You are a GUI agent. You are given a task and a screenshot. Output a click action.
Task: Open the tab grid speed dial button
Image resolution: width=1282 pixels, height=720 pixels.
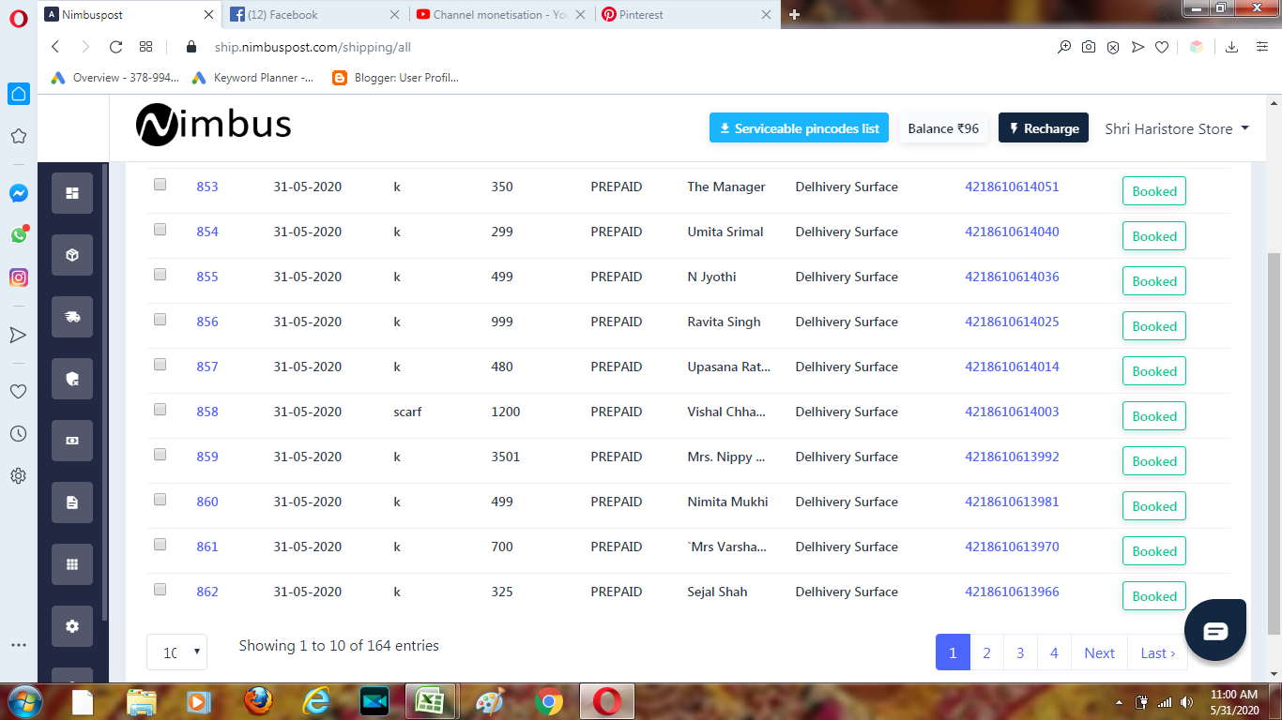coord(145,47)
